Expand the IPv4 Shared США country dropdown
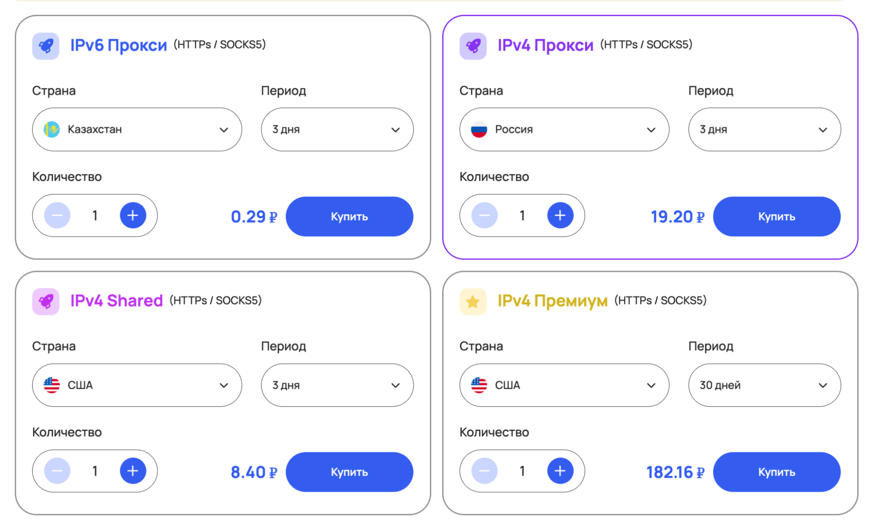 (137, 385)
